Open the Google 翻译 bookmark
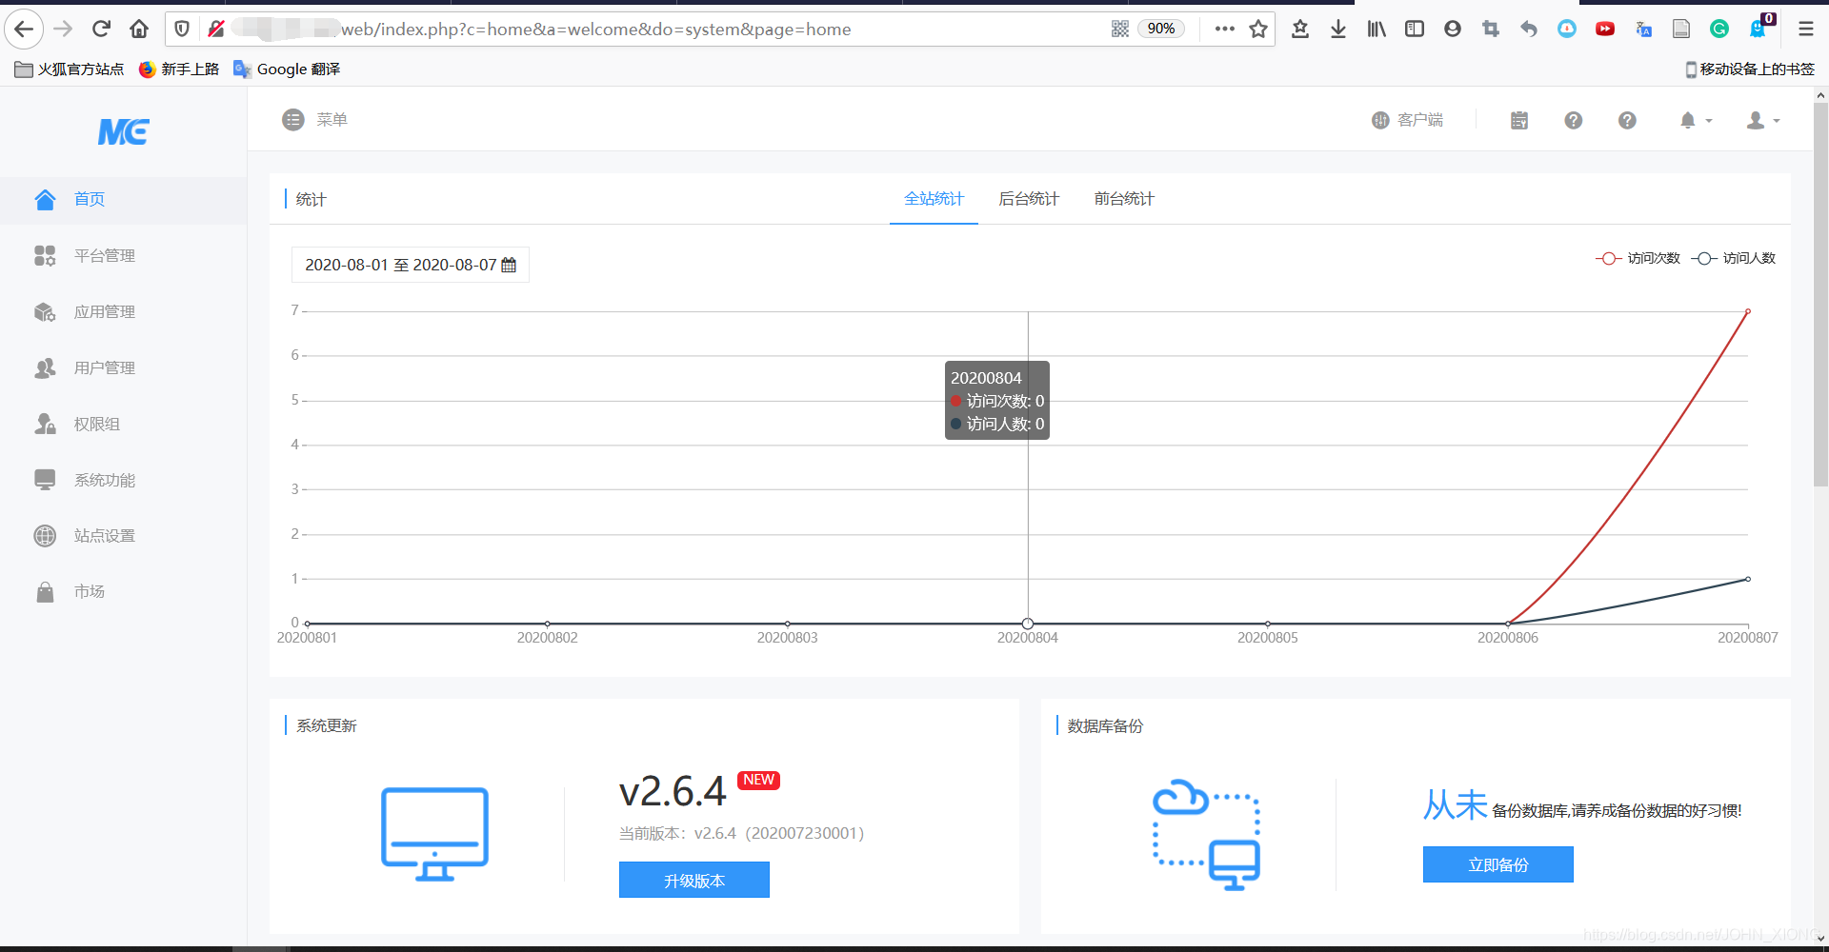 287,69
